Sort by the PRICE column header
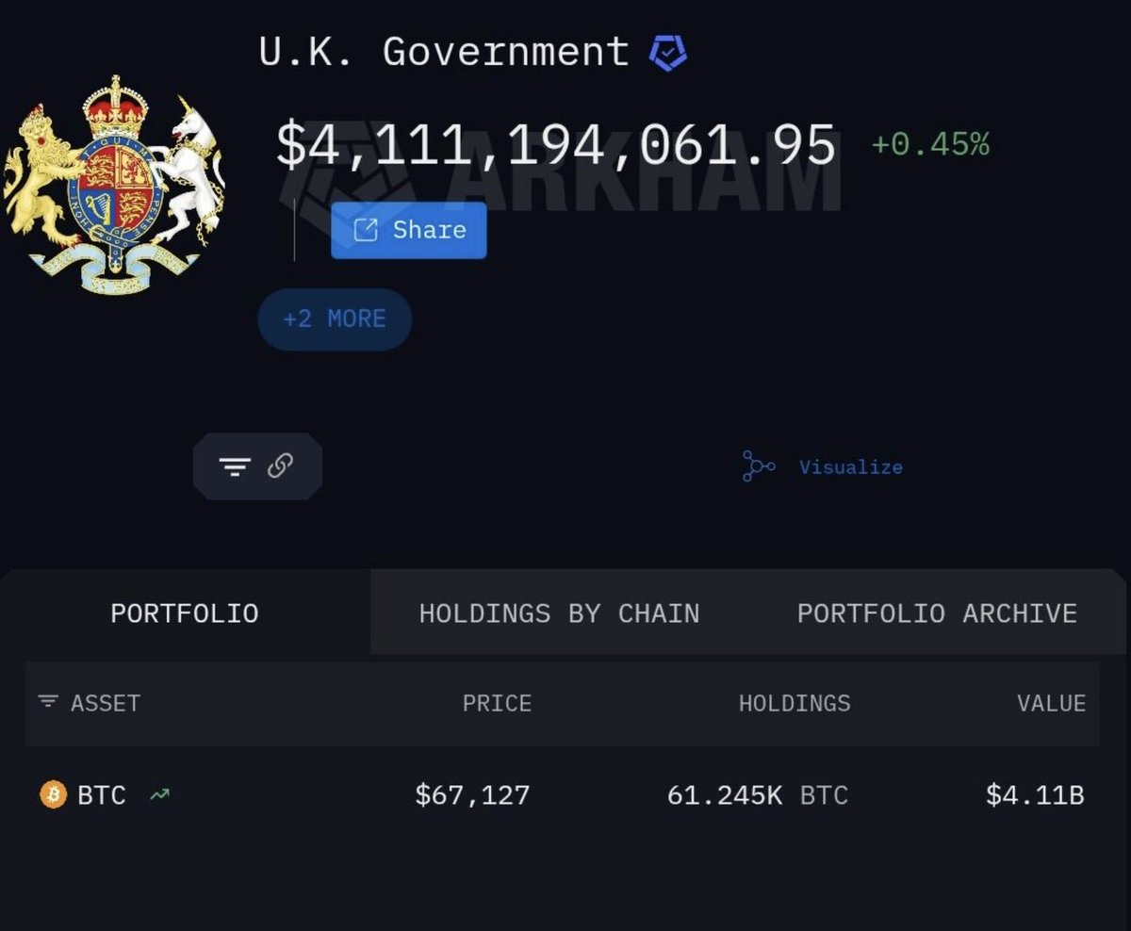 click(x=497, y=703)
